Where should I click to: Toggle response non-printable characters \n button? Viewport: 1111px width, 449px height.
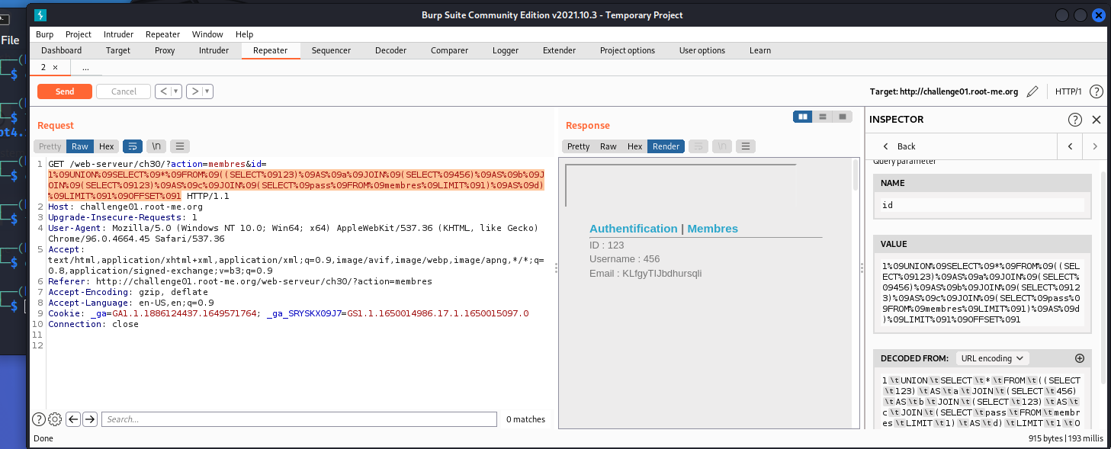(x=722, y=146)
